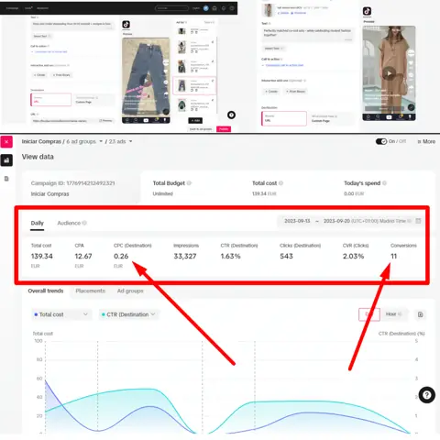This screenshot has width=440, height=440.
Task: Select the green item ad thumbnail in ad list
Action: pos(182,105)
